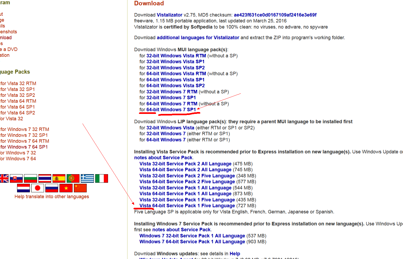Open 64-bit Windows 7 SP1 MUI packs
Screen dimensions: 403x259
click(171, 110)
